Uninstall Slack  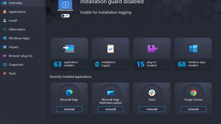click(x=152, y=109)
